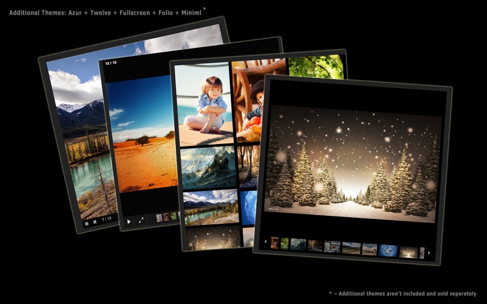The width and height of the screenshot is (487, 304).
Task: Start slideshow with the play icon in desert gallery
Action: coord(128,221)
